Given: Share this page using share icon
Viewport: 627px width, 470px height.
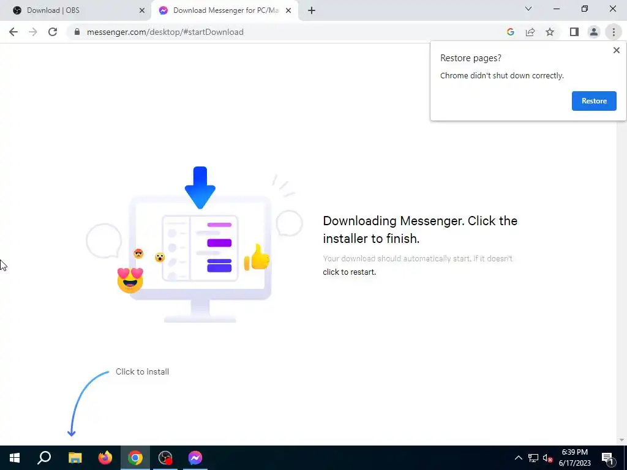Looking at the screenshot, I should (x=530, y=32).
